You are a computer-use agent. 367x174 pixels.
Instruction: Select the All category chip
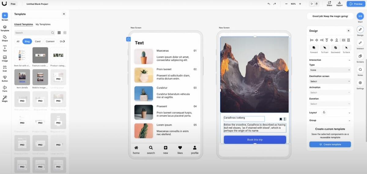18,41
